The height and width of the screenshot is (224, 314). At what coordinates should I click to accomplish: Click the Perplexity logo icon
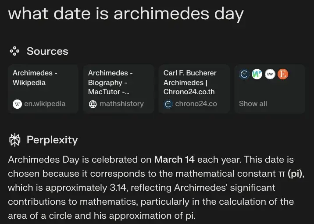pos(15,140)
